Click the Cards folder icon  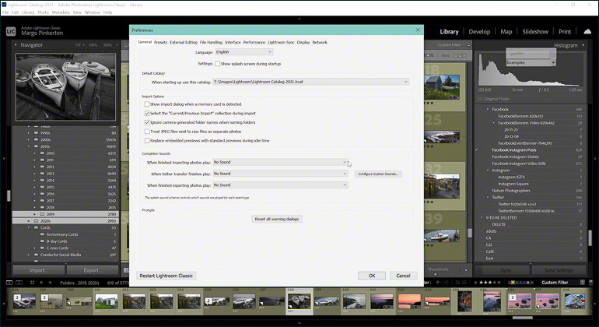point(36,227)
